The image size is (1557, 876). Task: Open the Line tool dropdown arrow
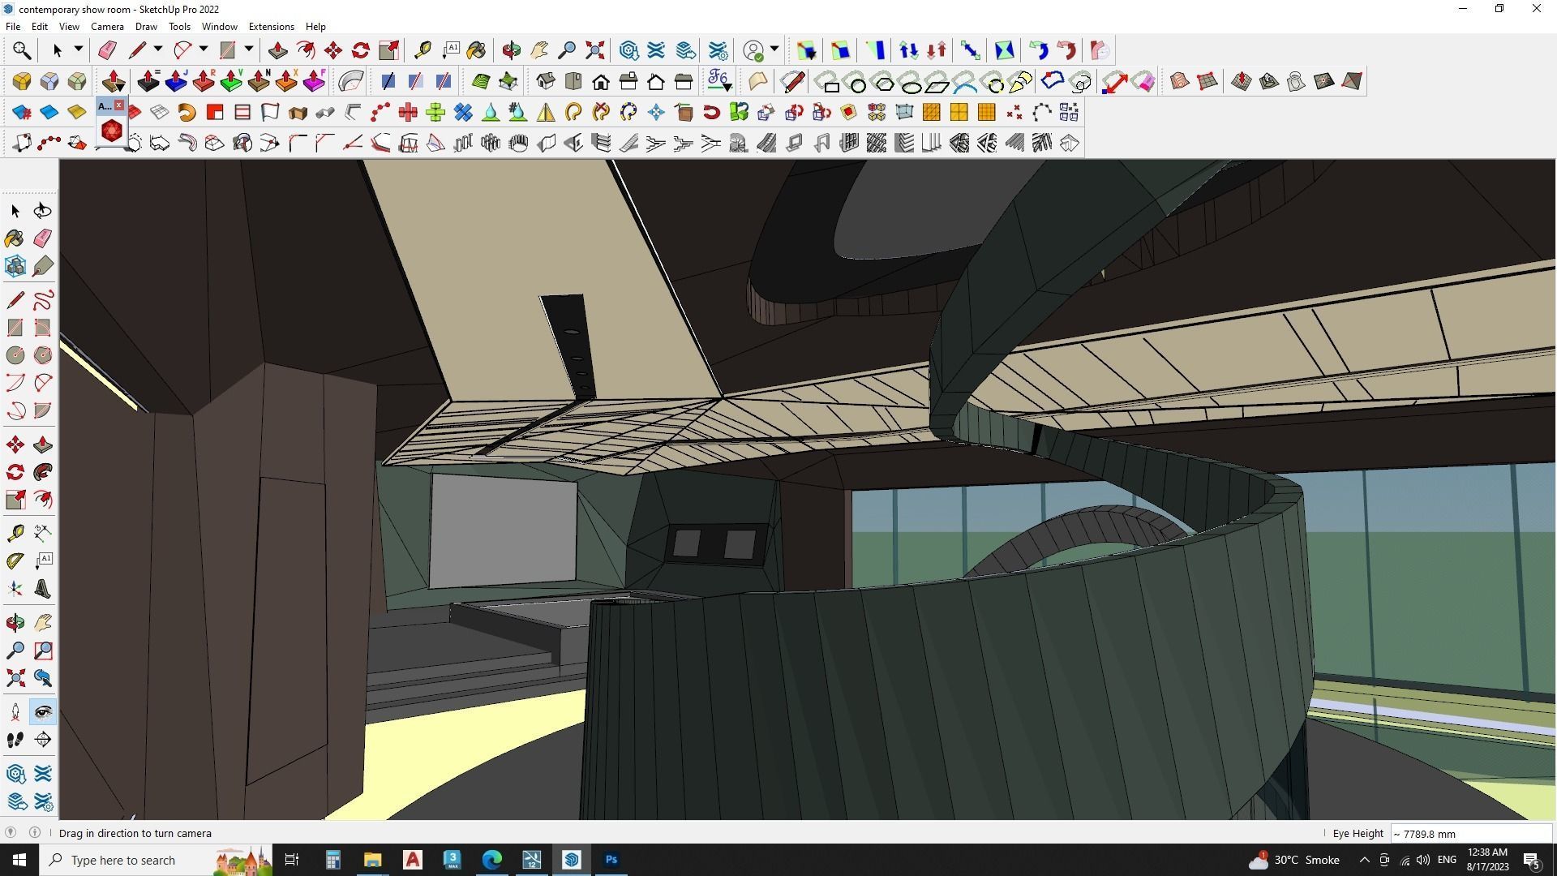(158, 49)
